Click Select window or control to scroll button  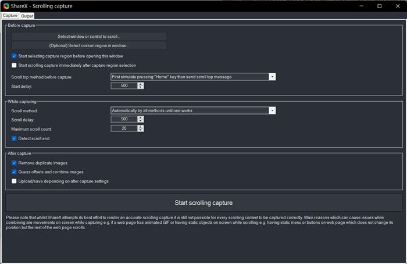89,37
